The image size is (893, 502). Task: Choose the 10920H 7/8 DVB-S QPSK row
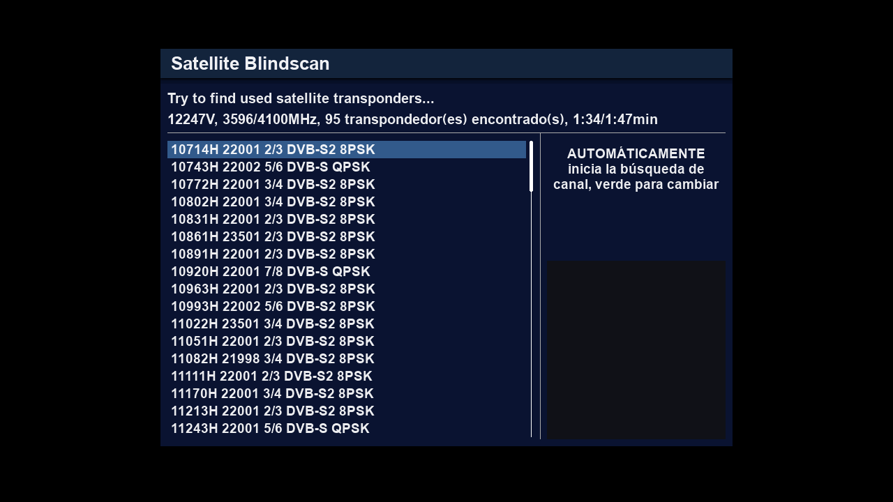click(271, 272)
